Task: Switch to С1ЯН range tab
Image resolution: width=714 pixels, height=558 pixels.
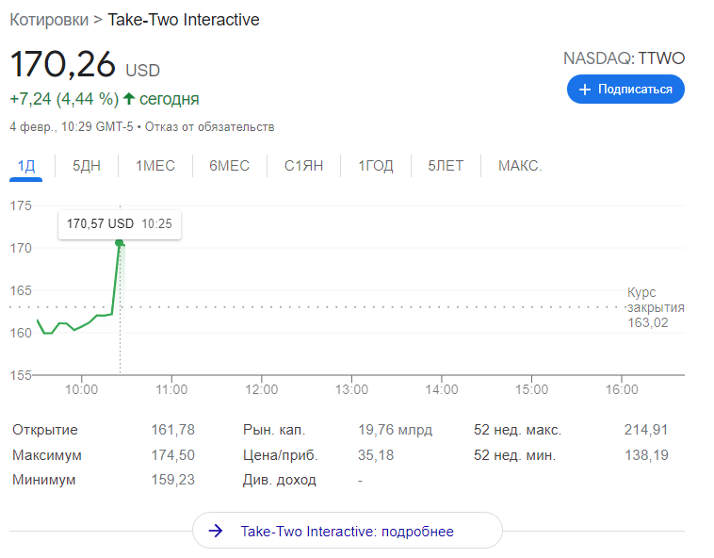Action: 303,166
